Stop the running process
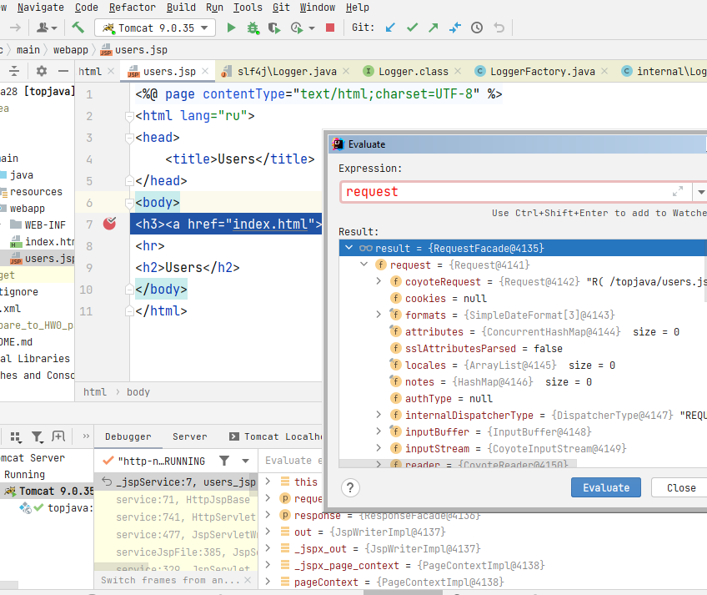The image size is (707, 595). coord(330,28)
